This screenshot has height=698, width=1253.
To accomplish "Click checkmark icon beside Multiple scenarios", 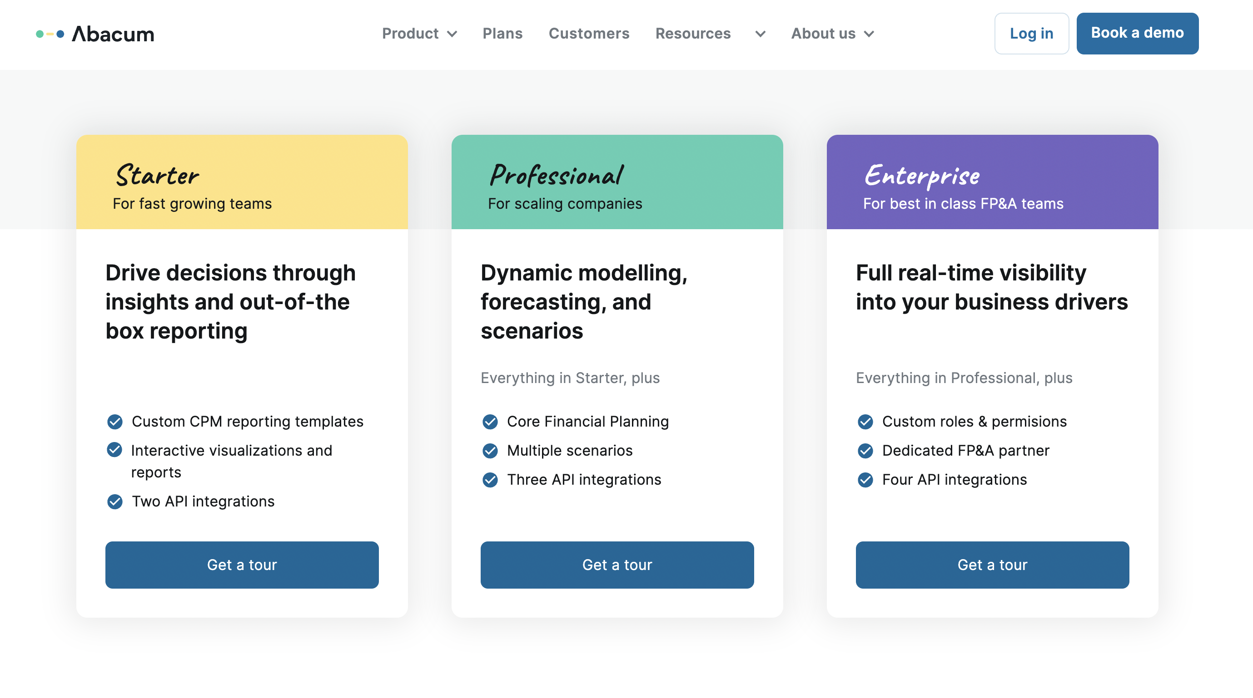I will tap(490, 451).
